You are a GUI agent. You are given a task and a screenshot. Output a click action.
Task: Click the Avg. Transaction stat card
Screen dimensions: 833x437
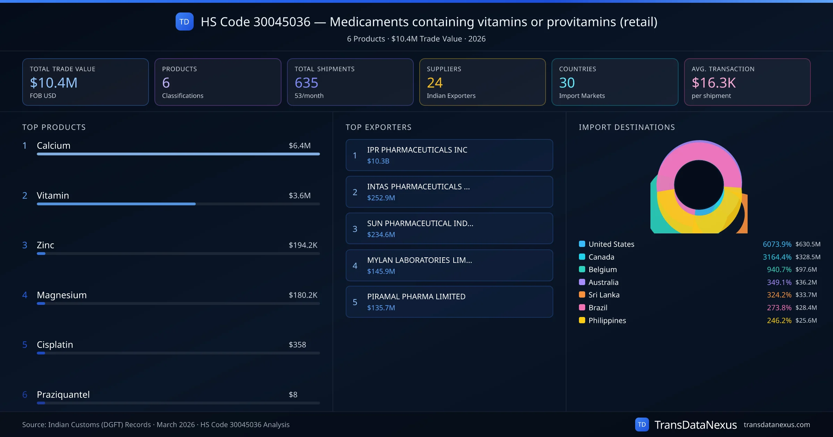[747, 82]
